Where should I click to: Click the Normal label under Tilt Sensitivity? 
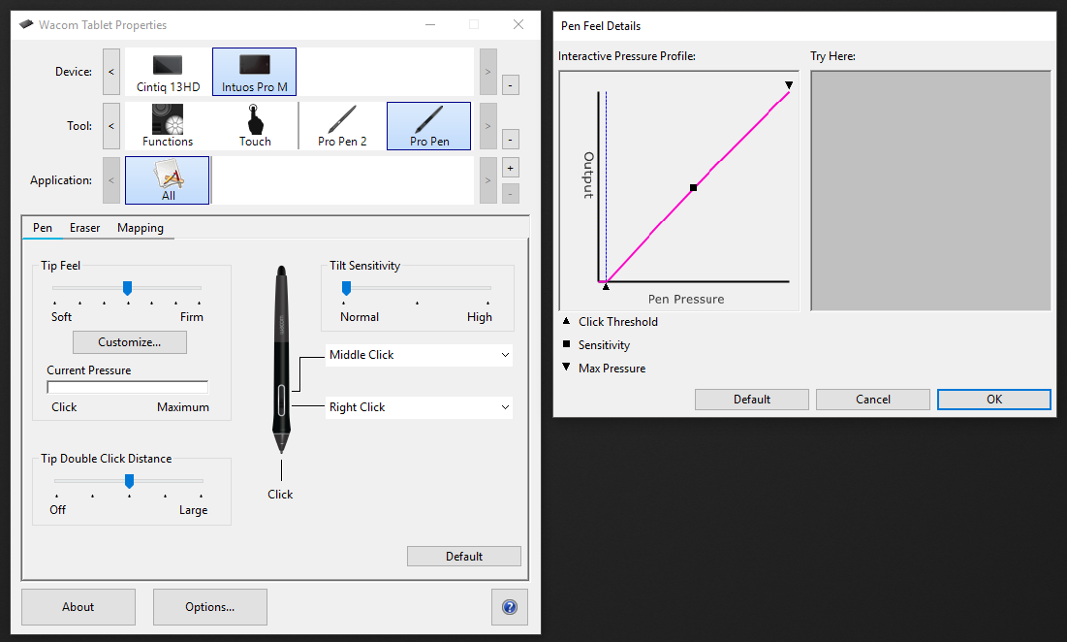[360, 316]
